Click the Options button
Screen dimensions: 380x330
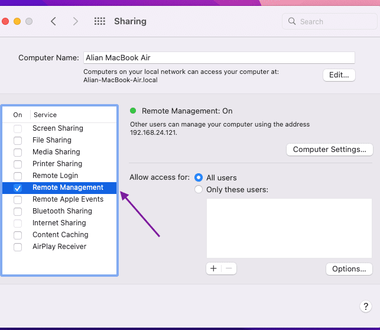point(349,269)
